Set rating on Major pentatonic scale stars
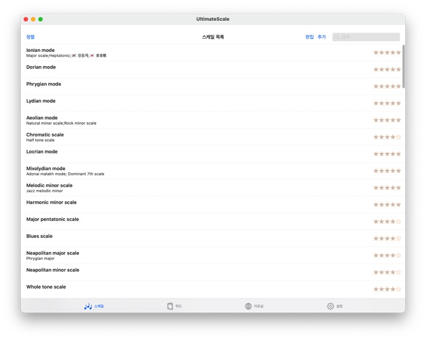 point(387,221)
